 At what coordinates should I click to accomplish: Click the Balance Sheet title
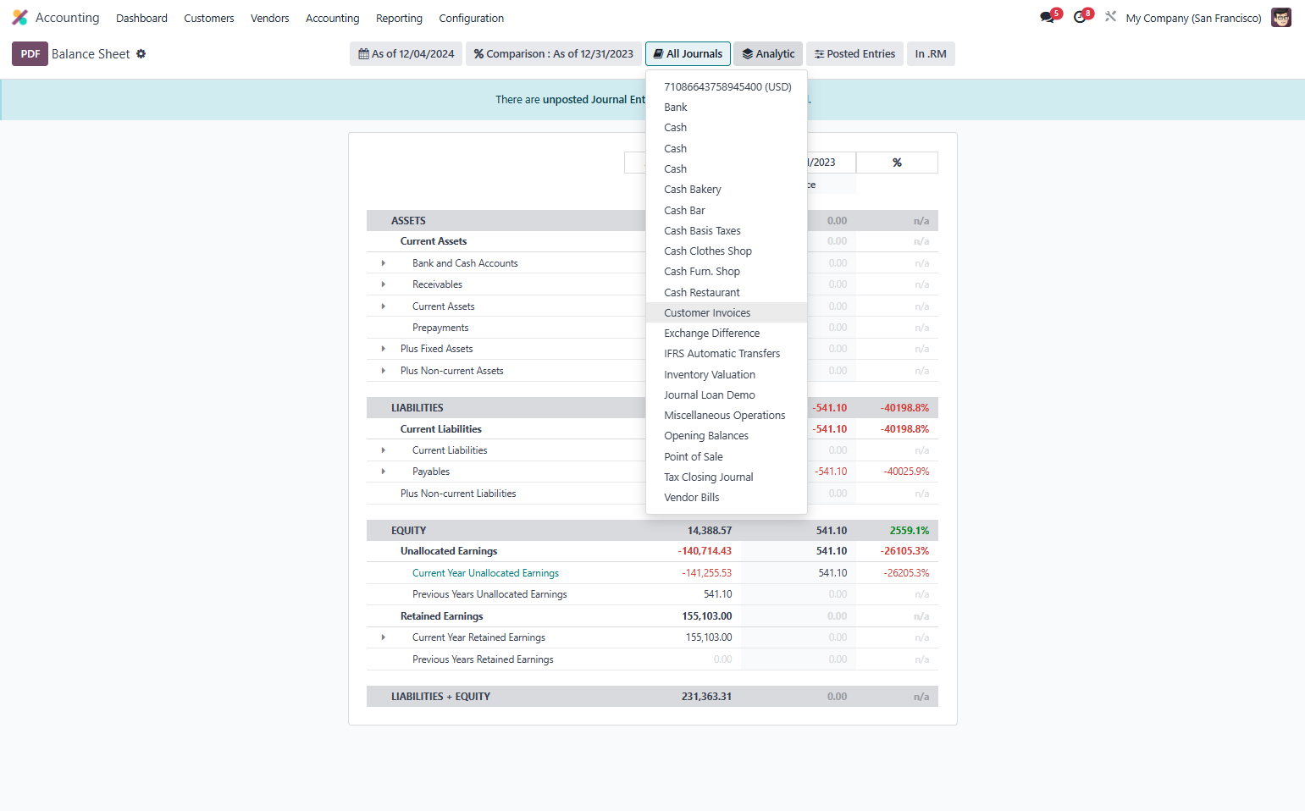91,53
